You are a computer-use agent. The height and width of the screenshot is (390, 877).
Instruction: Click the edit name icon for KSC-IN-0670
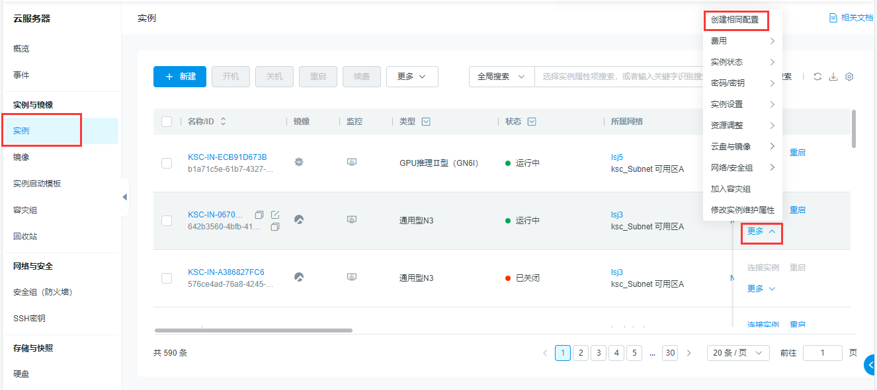point(275,215)
